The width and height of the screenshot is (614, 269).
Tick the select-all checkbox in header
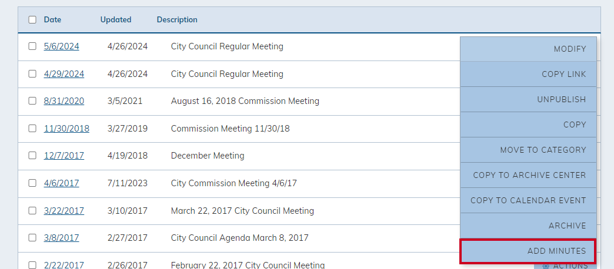[32, 19]
